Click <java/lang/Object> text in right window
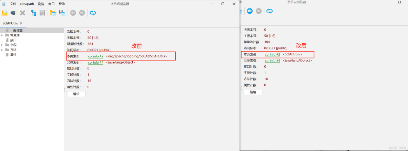 [x=297, y=61]
